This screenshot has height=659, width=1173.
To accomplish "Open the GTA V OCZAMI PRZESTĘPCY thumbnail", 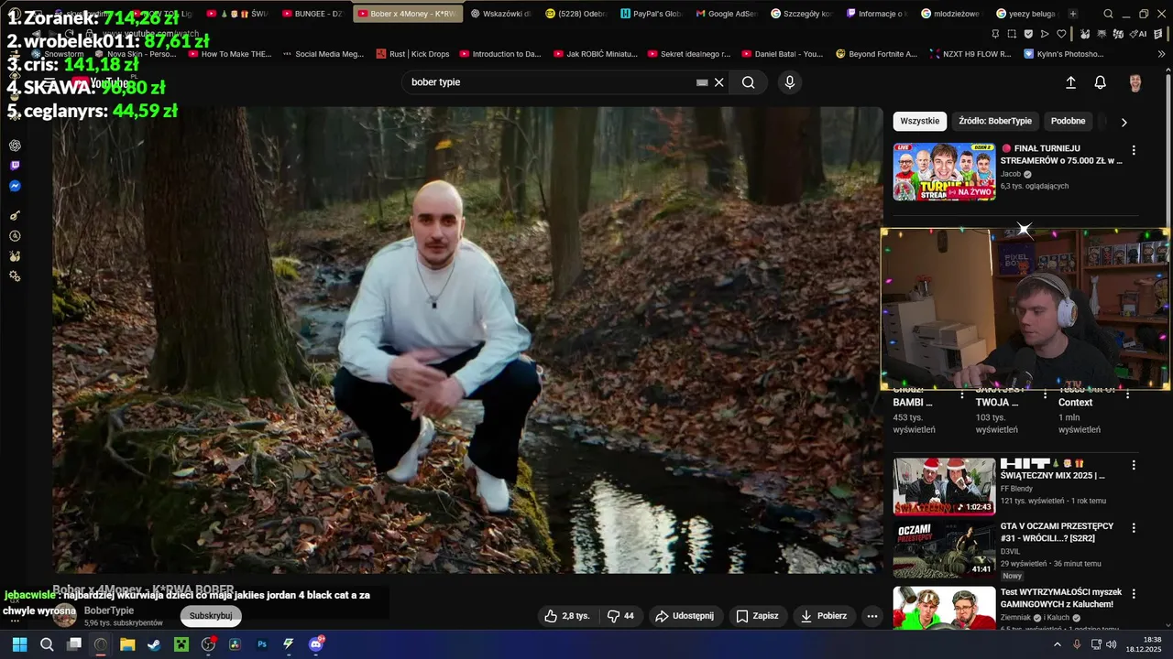I will pyautogui.click(x=945, y=549).
